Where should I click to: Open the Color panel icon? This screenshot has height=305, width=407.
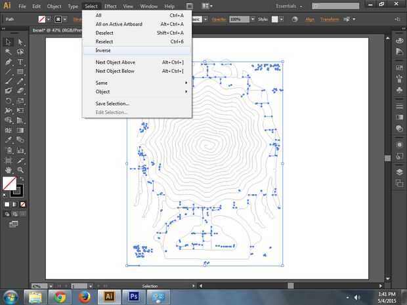tap(400, 41)
